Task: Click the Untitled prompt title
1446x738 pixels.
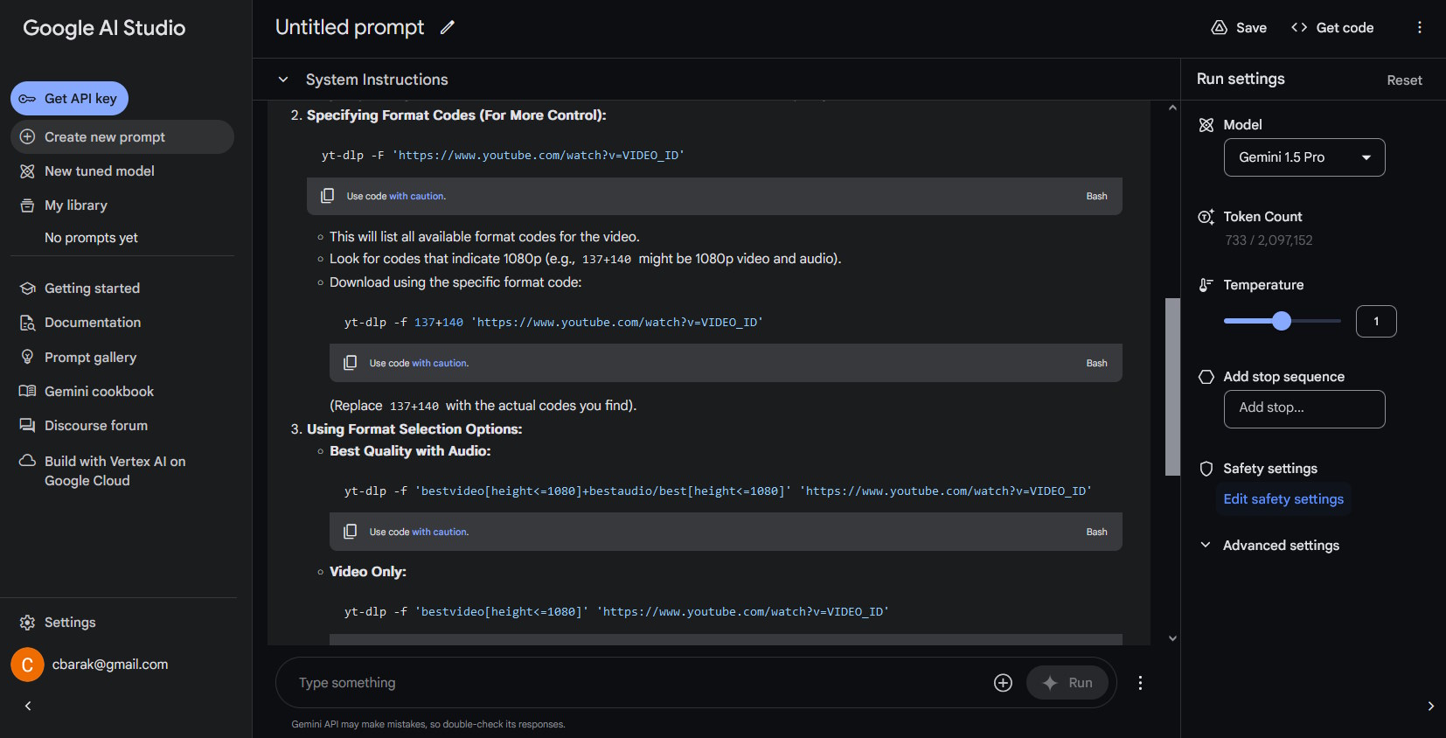Action: coord(350,27)
